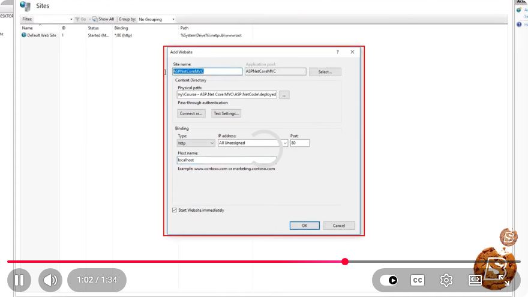Click the browse physical path ellipsis button
The image size is (528, 297).
(284, 95)
